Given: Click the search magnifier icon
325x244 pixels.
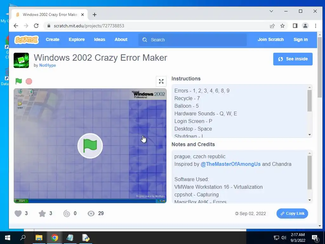Looking at the screenshot, I should click(x=145, y=40).
